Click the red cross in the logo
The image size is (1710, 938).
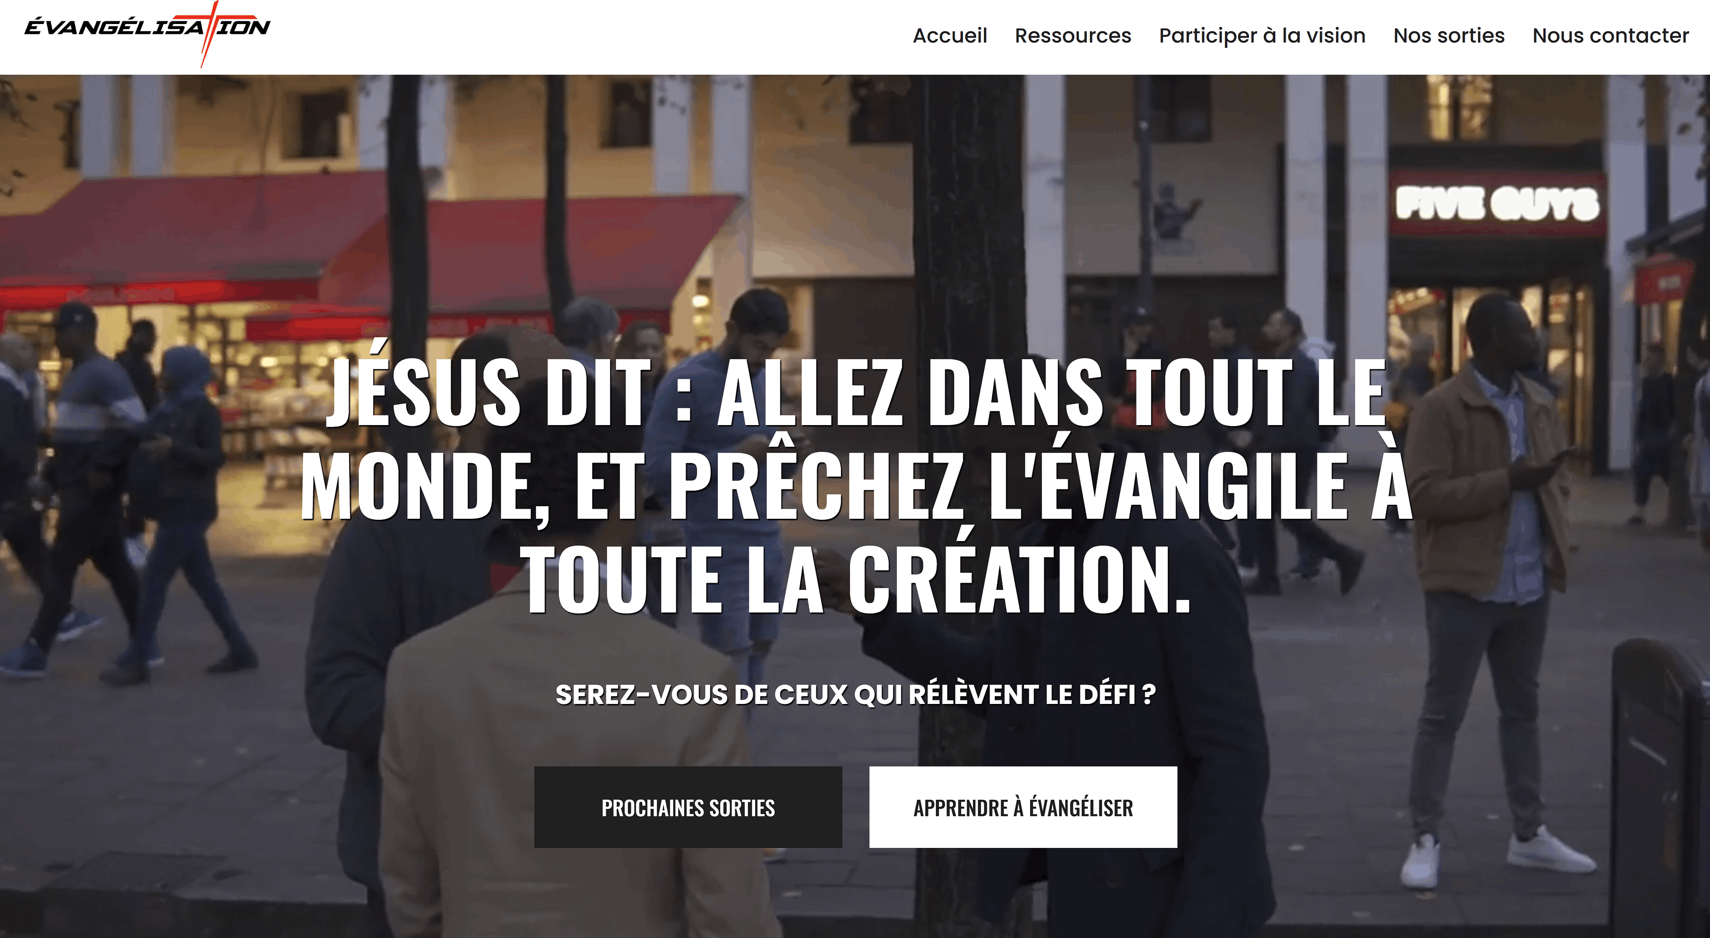tap(210, 33)
